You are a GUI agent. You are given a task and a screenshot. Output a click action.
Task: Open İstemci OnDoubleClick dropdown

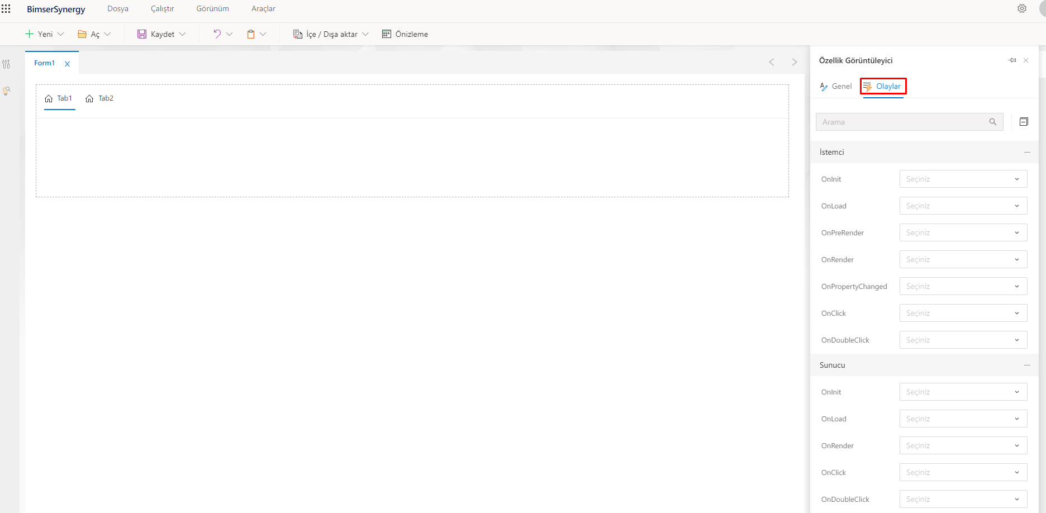tap(963, 340)
